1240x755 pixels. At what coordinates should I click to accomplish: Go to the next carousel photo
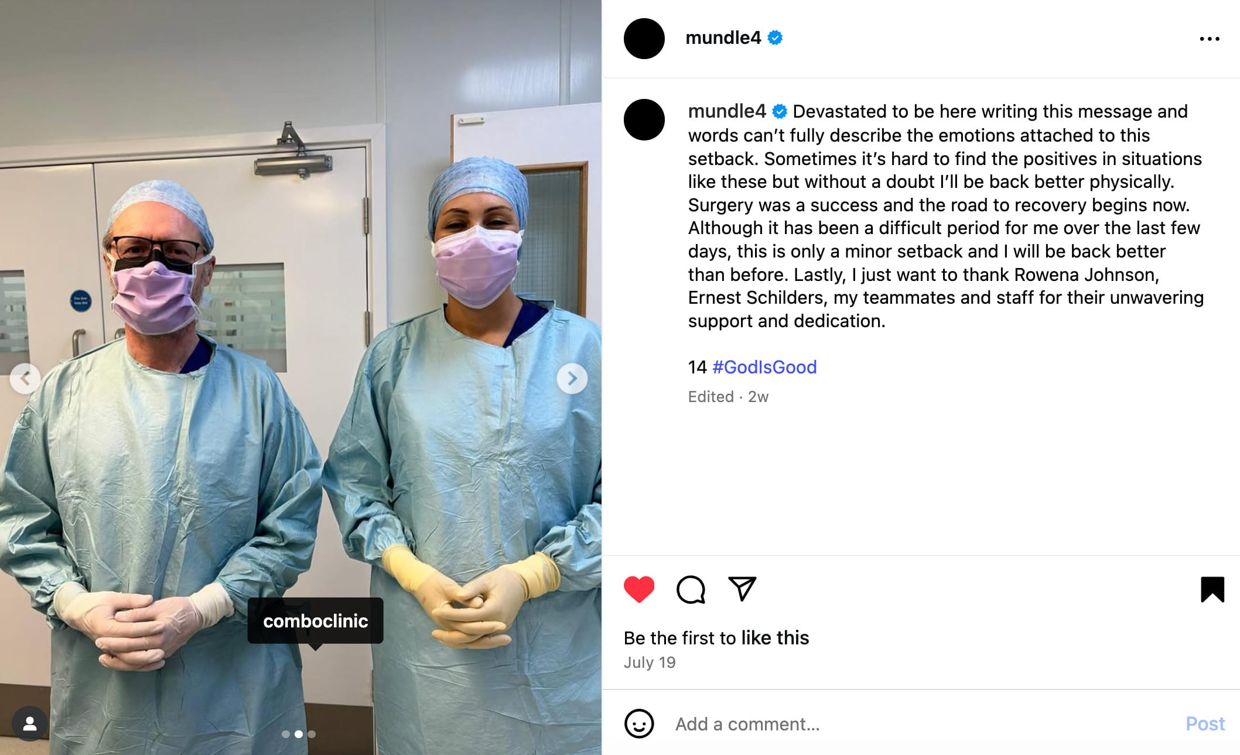coord(572,379)
